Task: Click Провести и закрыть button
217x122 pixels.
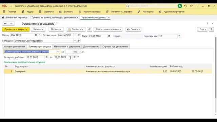Action: [x=16, y=29]
